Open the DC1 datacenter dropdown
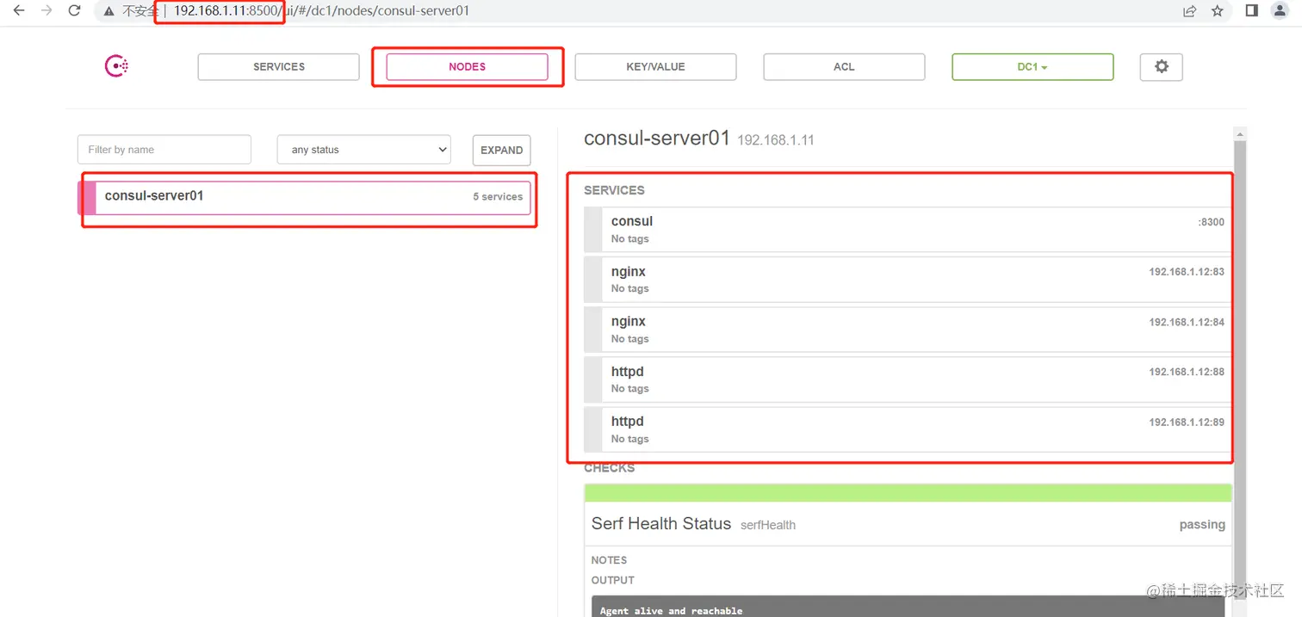Screen dimensions: 1302x617 point(1032,66)
